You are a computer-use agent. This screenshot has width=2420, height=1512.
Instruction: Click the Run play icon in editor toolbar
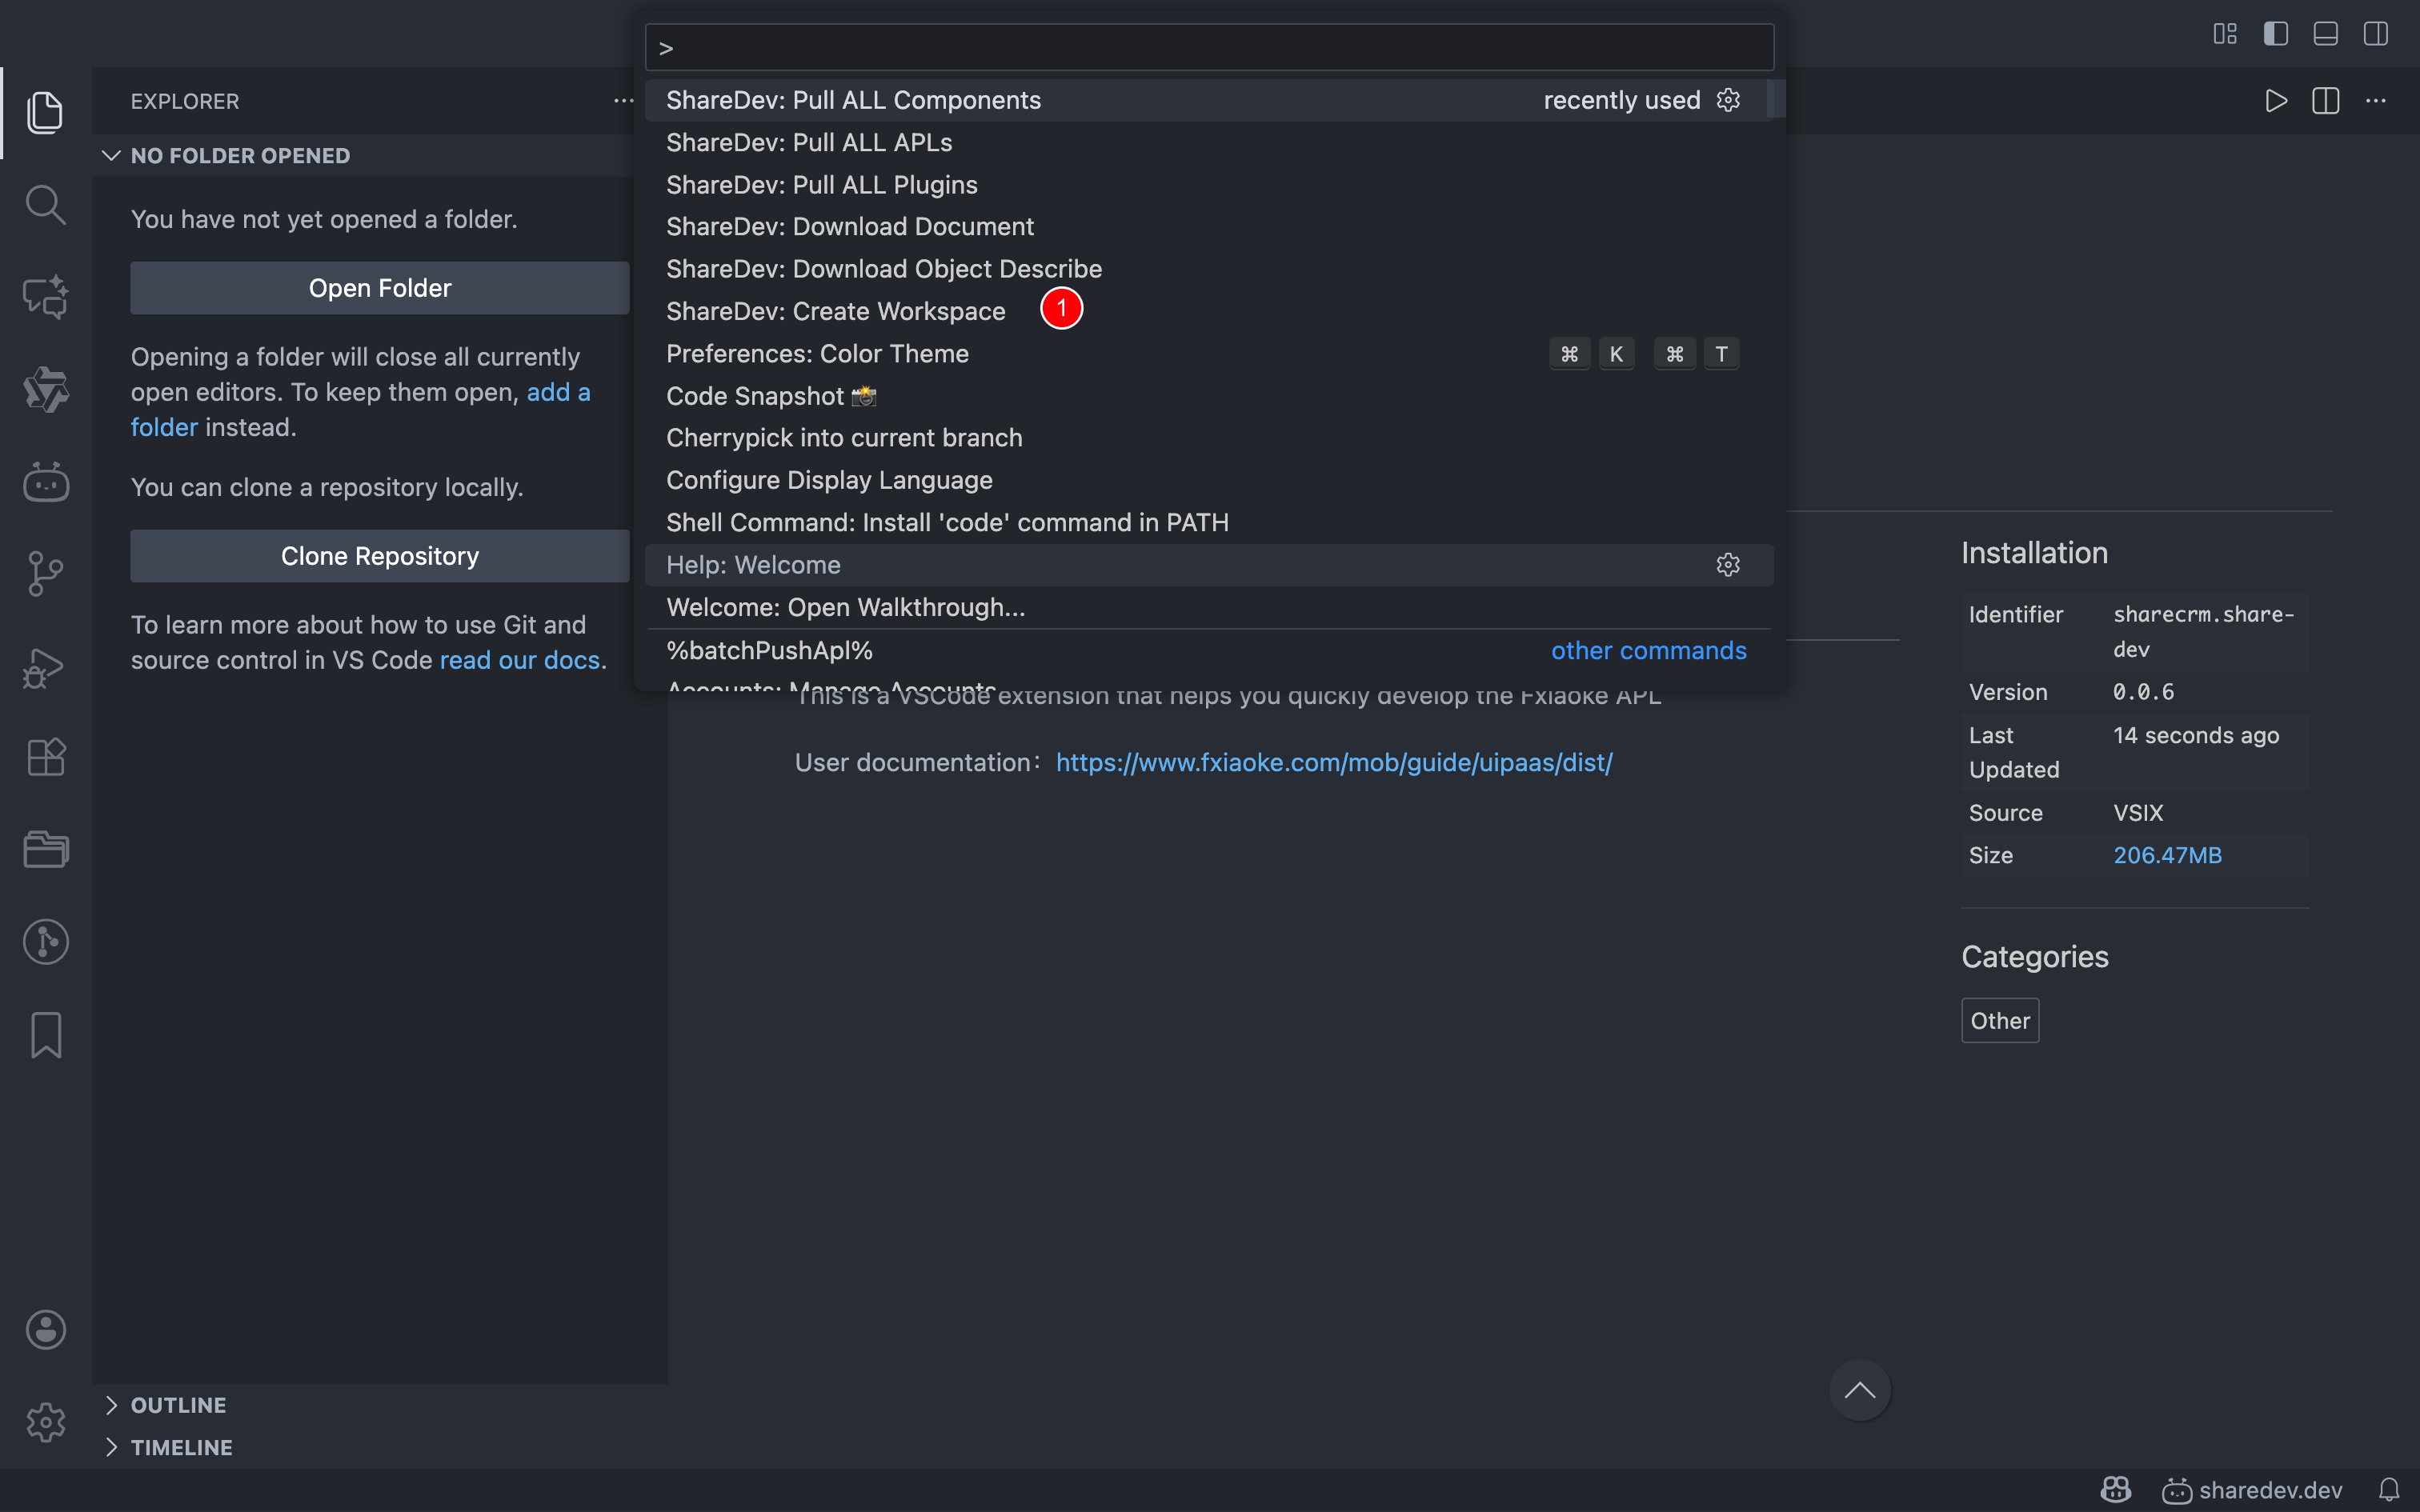point(2275,101)
